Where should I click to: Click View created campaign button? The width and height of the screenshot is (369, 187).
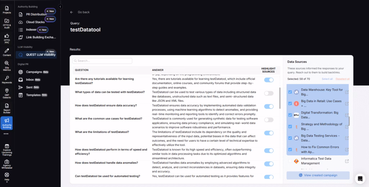click(318, 175)
